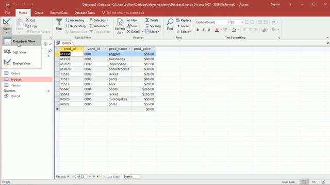
Task: Click the Help question mark icon
Action: (x=291, y=4)
